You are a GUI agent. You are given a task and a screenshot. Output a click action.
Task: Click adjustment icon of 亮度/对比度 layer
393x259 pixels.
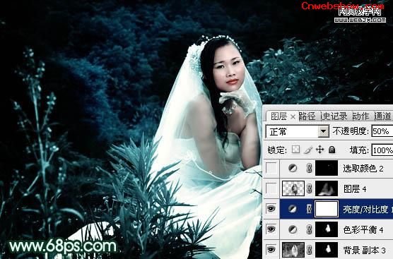tap(292, 209)
